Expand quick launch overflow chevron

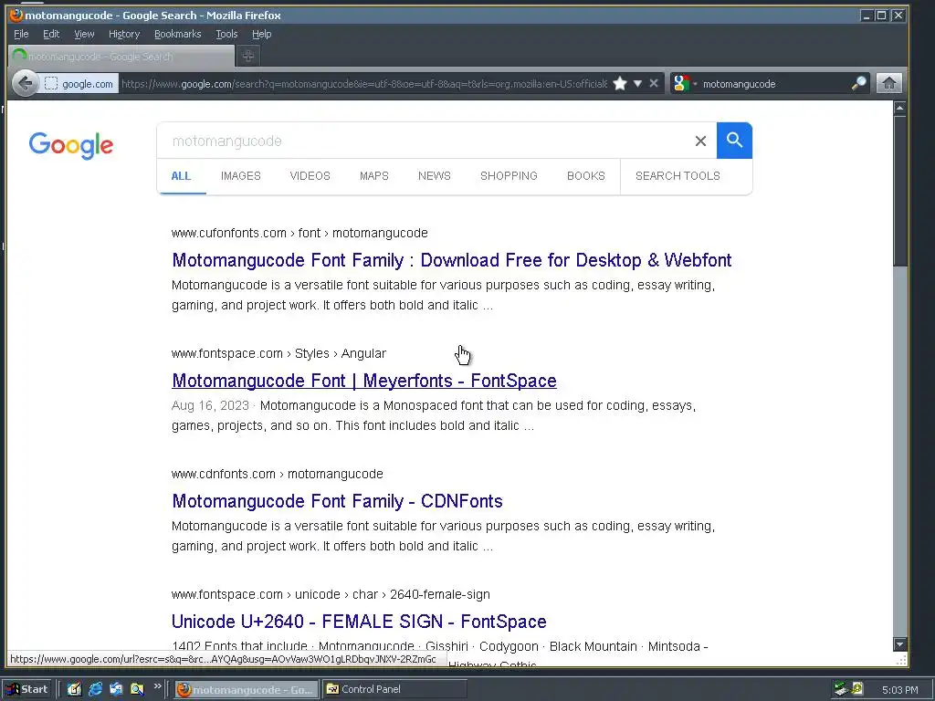[x=157, y=686]
